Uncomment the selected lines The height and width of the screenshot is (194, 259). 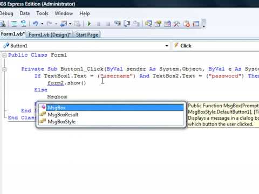point(23,24)
